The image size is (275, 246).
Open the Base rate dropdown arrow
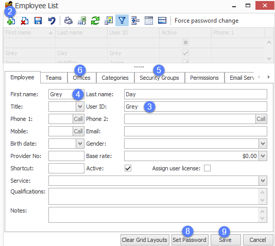click(263, 156)
